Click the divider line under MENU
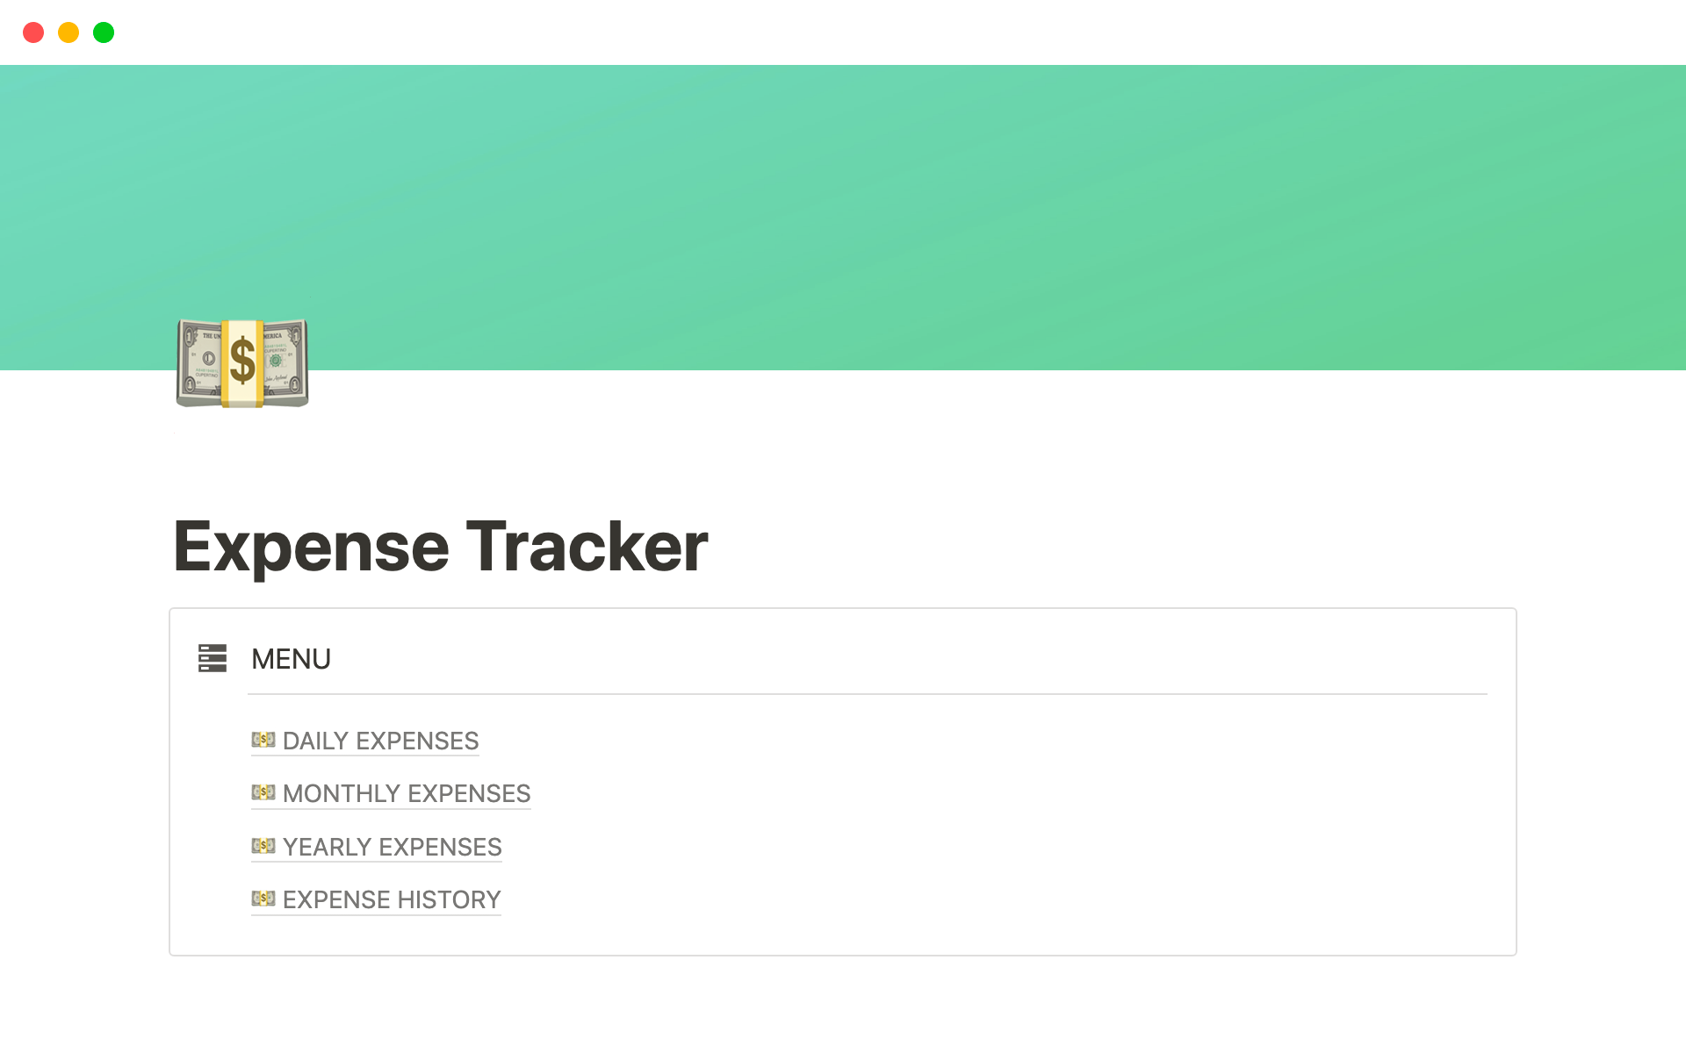This screenshot has width=1686, height=1053. [867, 694]
